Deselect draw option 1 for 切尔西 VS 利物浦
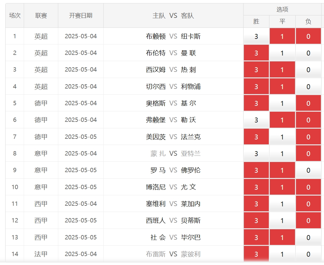This screenshot has width=324, height=265. pos(282,86)
